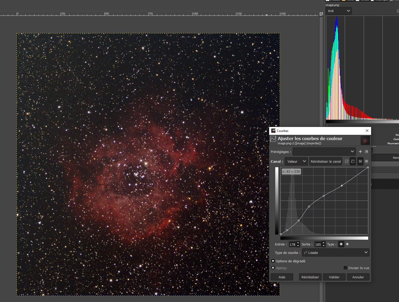Select linear histogram icon in Courbes dialog

pos(360,161)
